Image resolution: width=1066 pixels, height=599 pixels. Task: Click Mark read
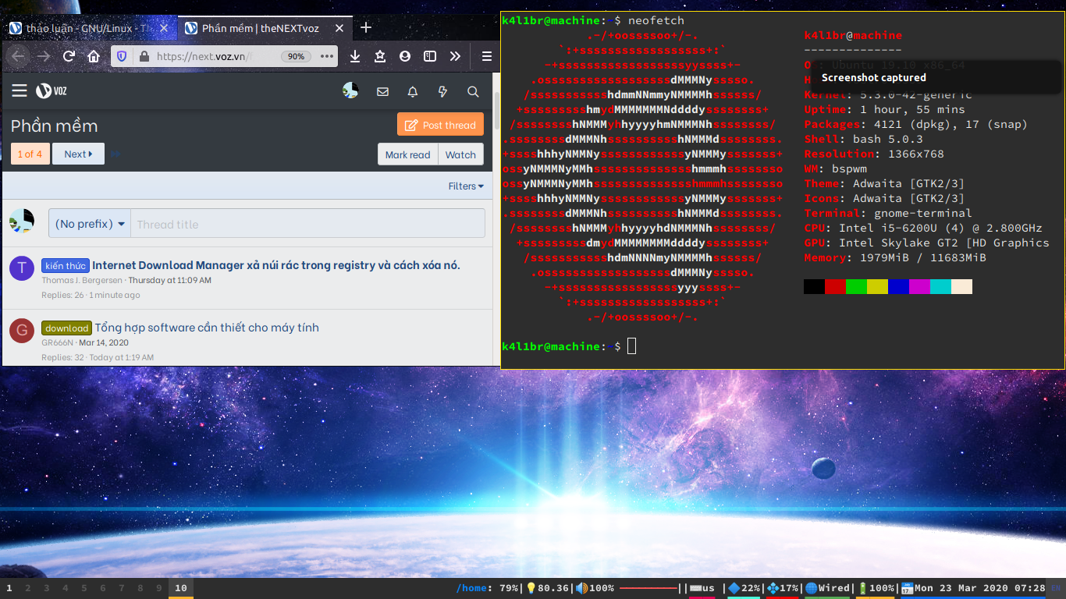coord(408,154)
